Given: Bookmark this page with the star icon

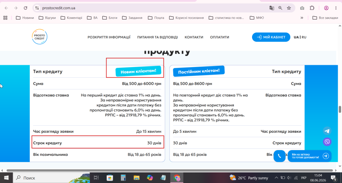Looking at the screenshot, I should click(289, 8).
